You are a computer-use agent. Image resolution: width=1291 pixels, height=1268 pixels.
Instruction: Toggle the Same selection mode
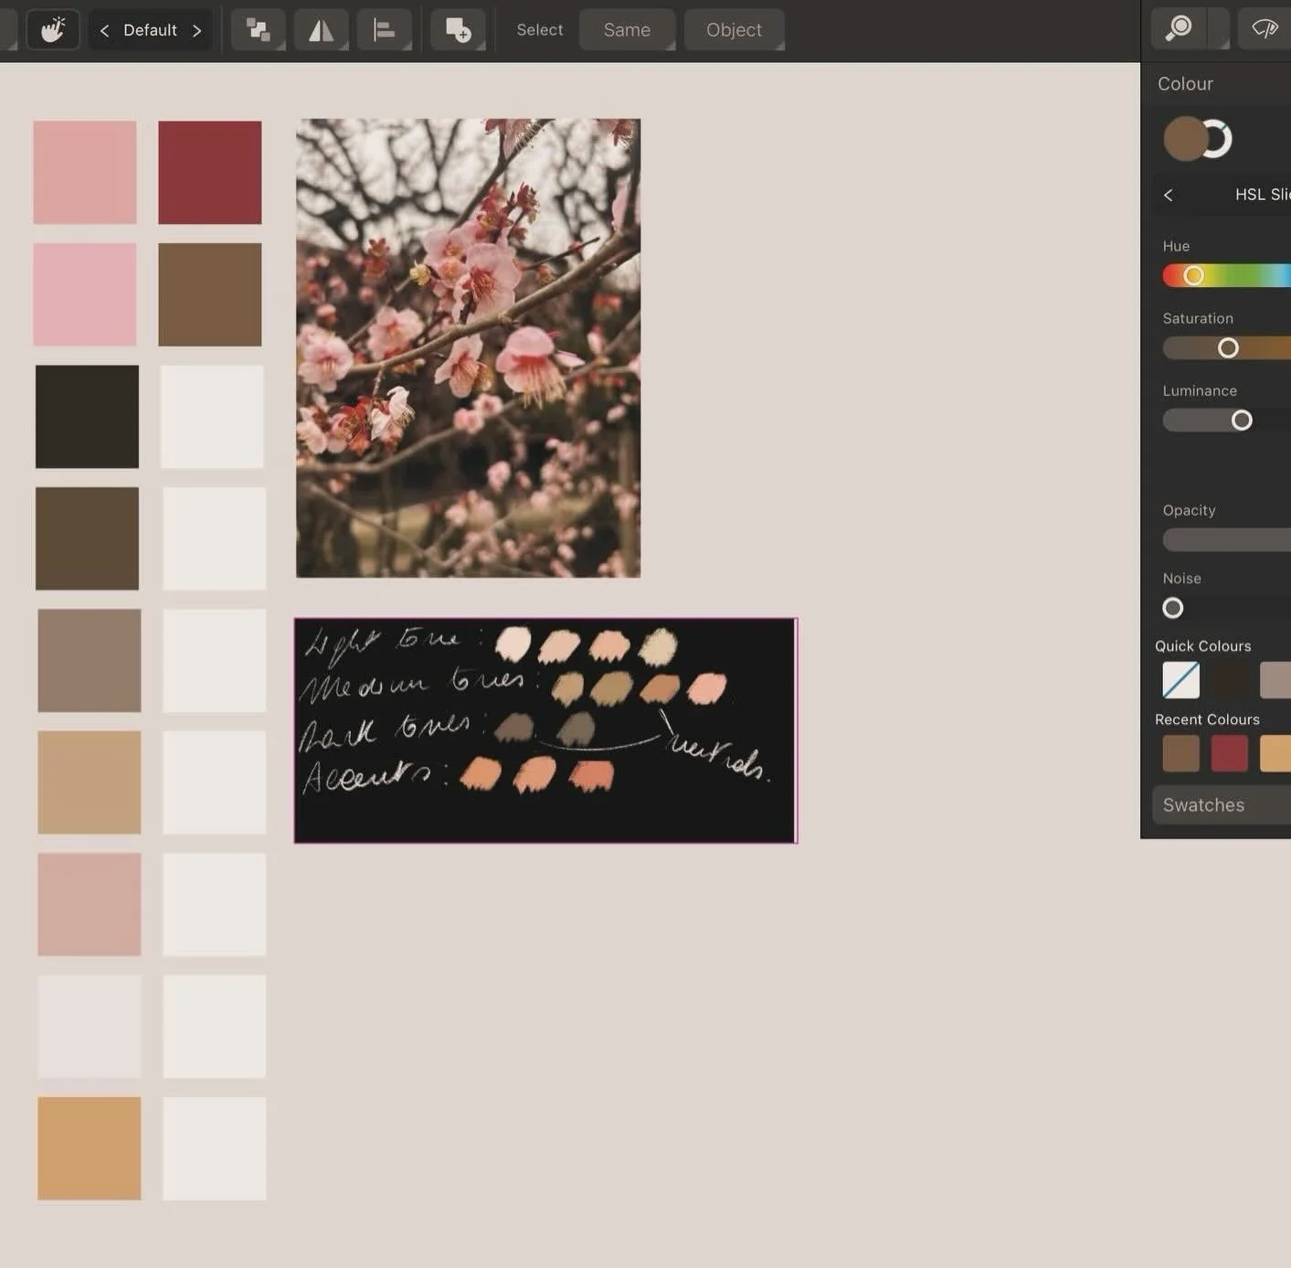(x=627, y=29)
